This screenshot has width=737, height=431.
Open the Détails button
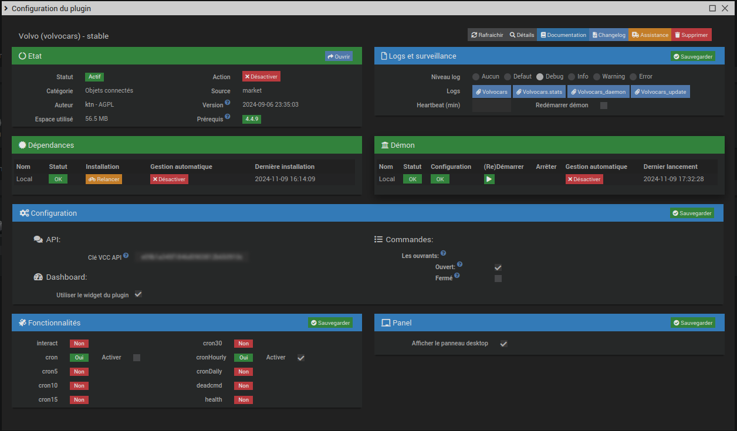[x=522, y=35]
